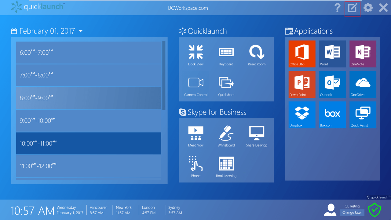Launch Quickshare
Screen dimensions: 391x220
pyautogui.click(x=226, y=86)
